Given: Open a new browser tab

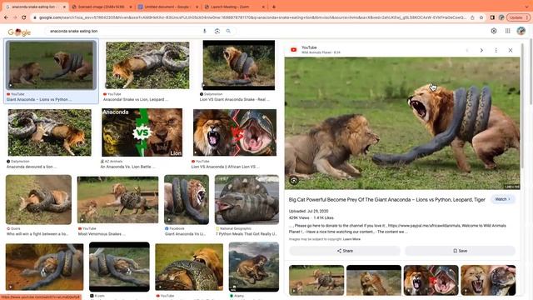Looking at the screenshot, I should point(274,7).
